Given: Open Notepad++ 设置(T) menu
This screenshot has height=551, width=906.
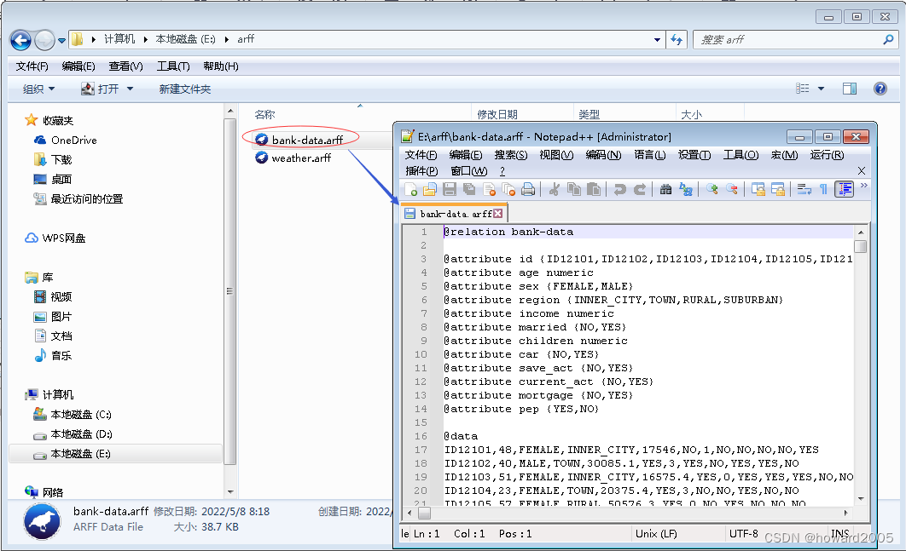Looking at the screenshot, I should [694, 155].
